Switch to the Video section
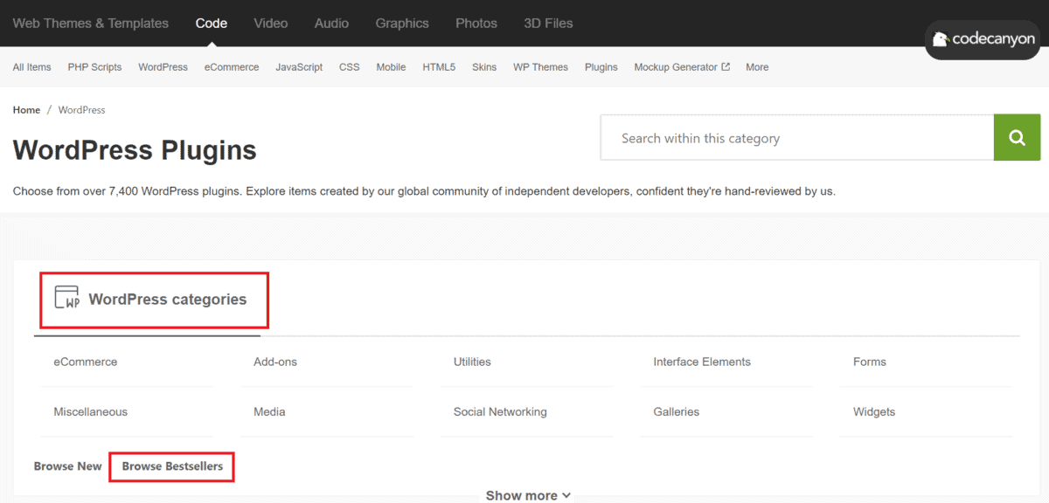1049x503 pixels. click(270, 24)
